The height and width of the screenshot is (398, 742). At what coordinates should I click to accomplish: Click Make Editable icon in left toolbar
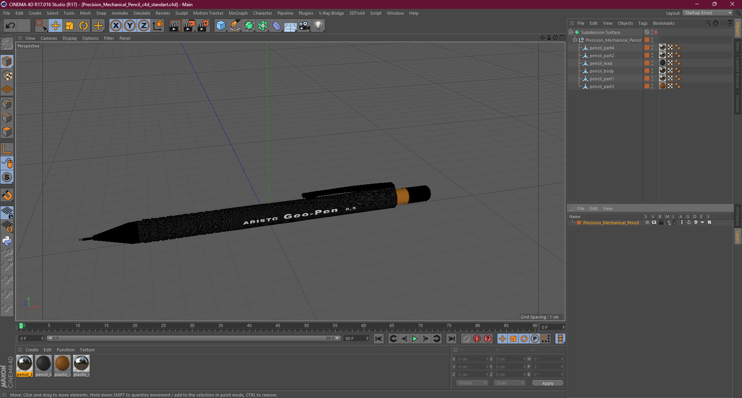pyautogui.click(x=7, y=44)
